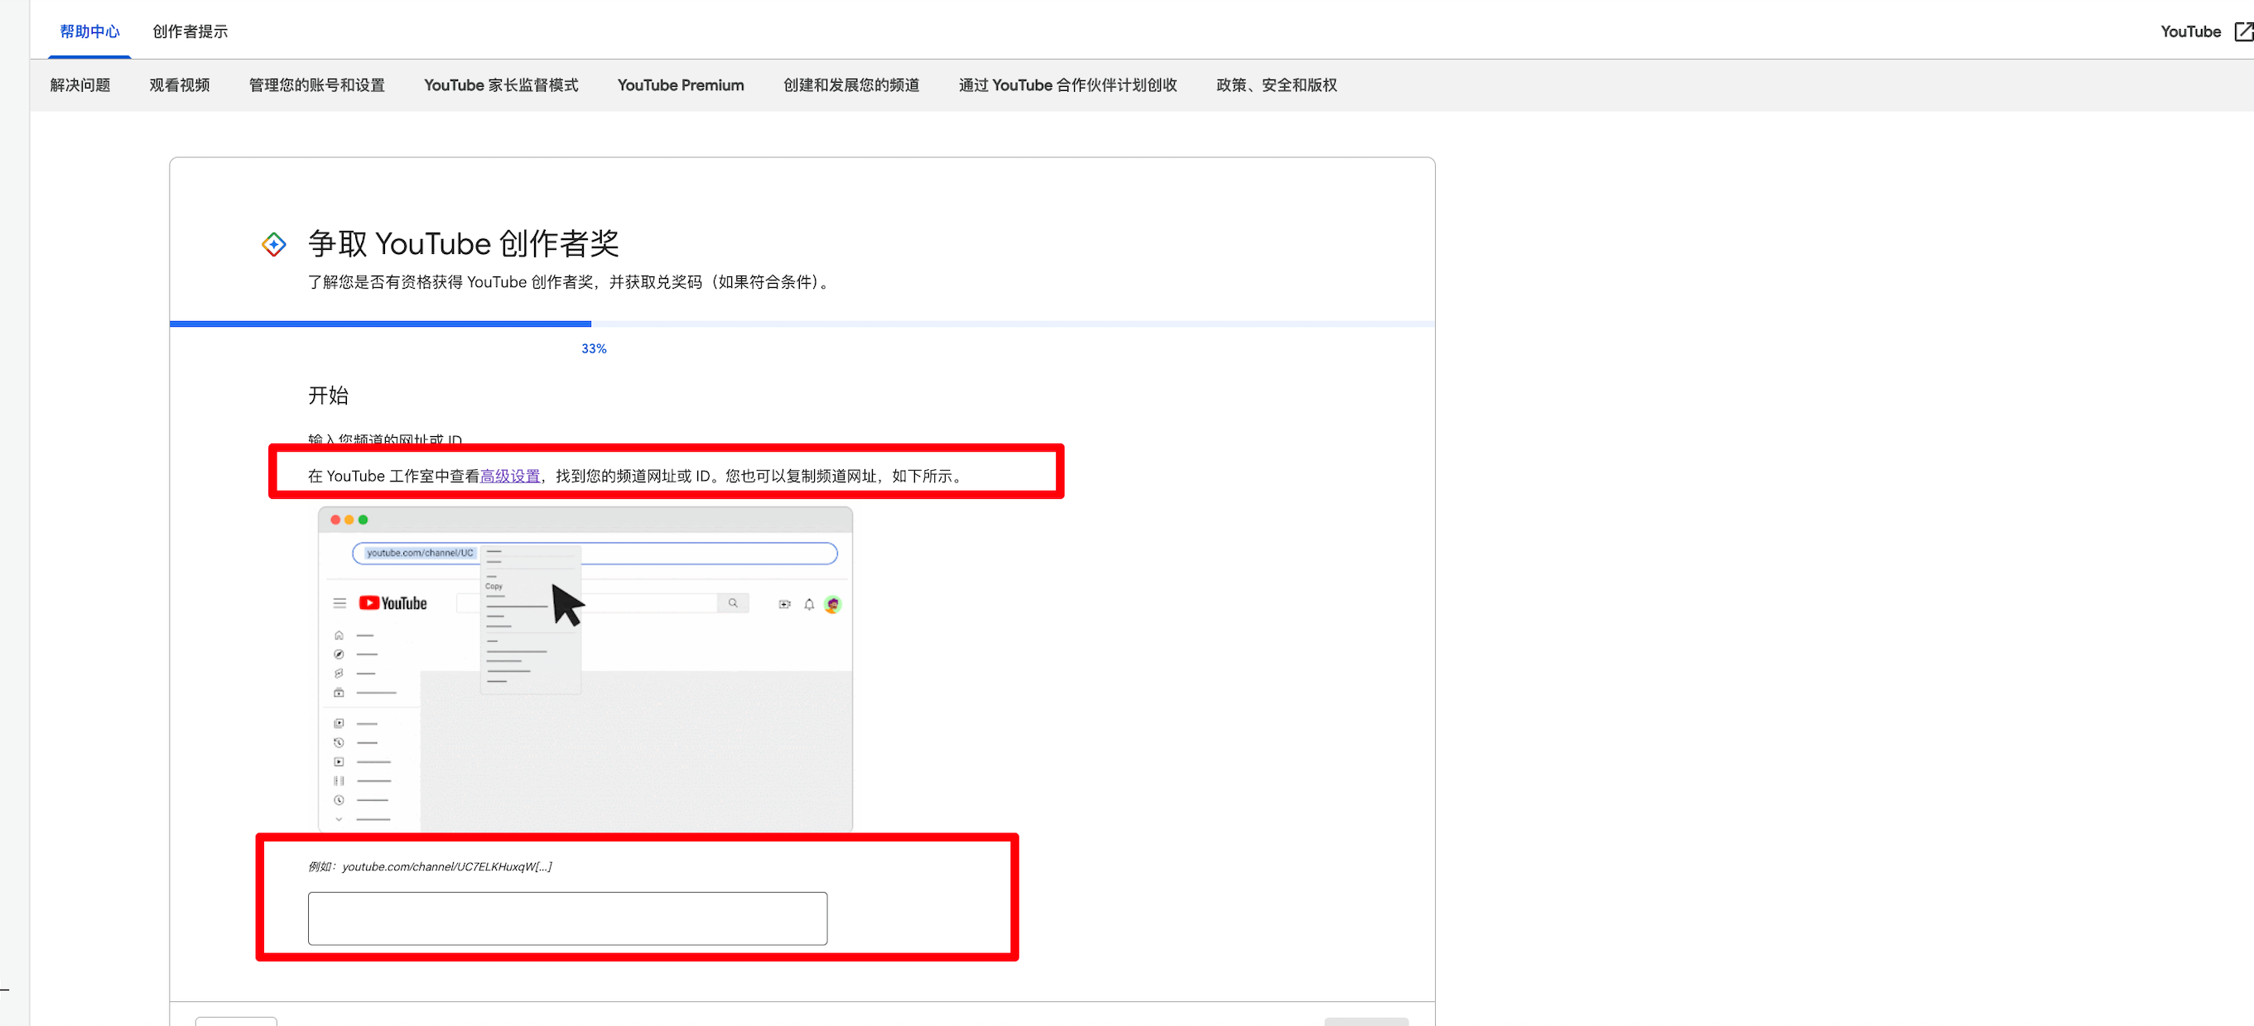Screen dimensions: 2254x1026
Task: Open the 创建和发展您的频道 menu
Action: (850, 85)
